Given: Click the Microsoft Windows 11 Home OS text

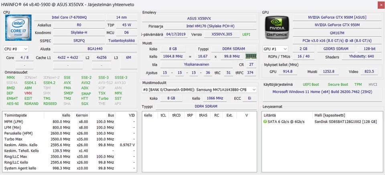Looking at the screenshot, I should [x=322, y=92].
